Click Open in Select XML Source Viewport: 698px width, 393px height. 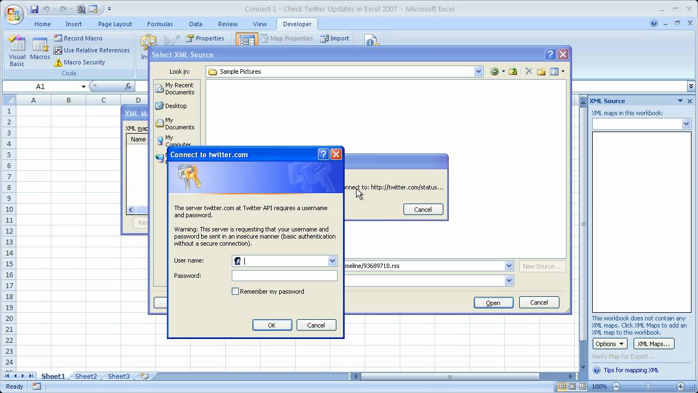(494, 303)
